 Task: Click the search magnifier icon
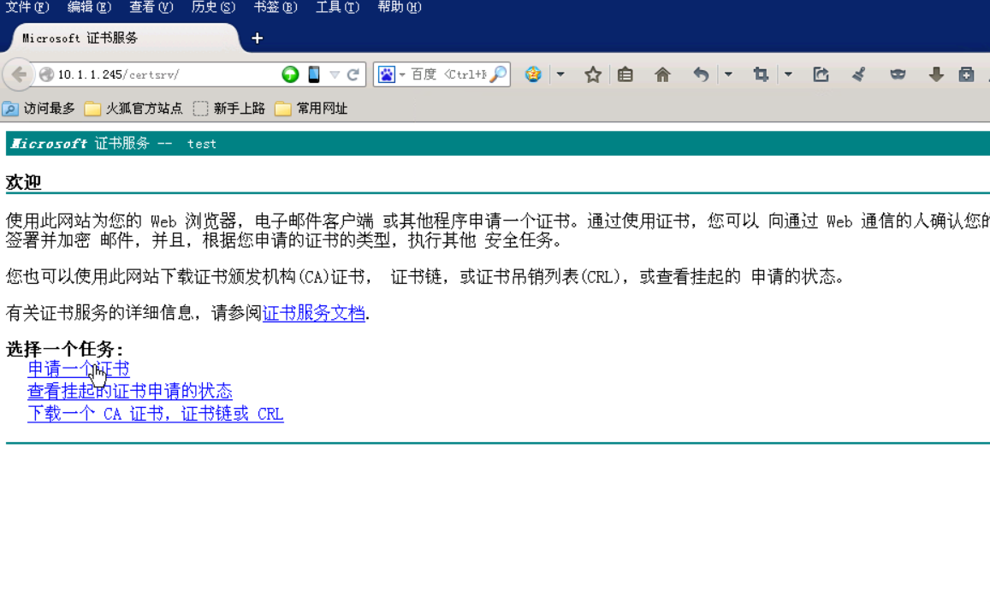click(499, 74)
